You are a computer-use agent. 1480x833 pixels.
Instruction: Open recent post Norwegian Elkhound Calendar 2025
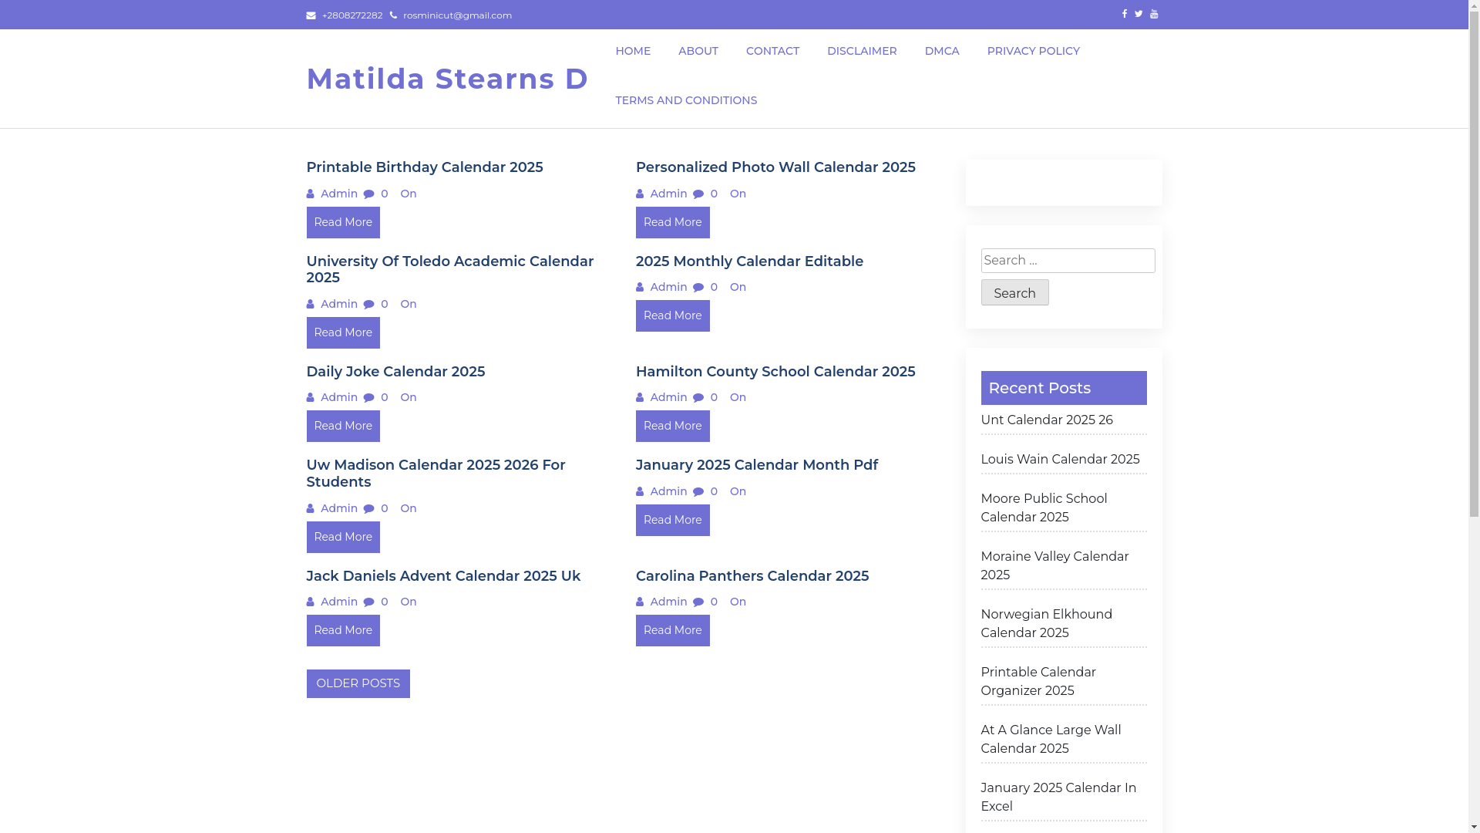[1046, 624]
